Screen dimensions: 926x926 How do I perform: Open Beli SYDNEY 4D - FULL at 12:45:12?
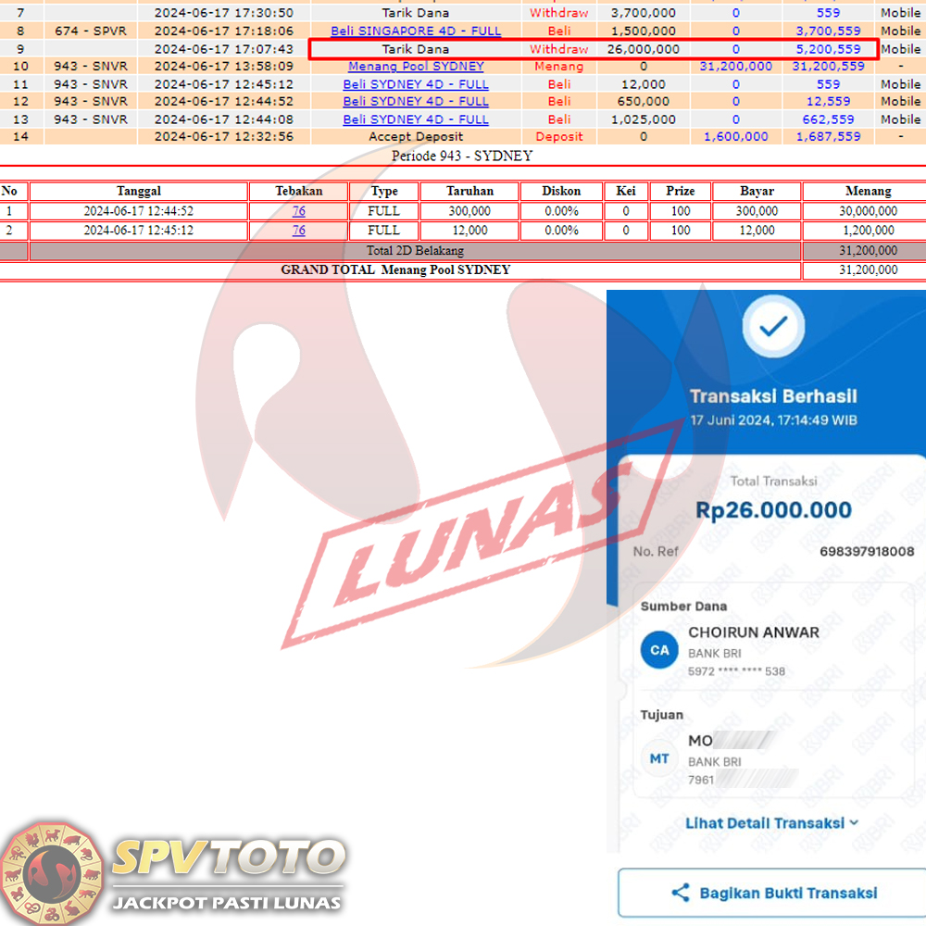point(416,84)
